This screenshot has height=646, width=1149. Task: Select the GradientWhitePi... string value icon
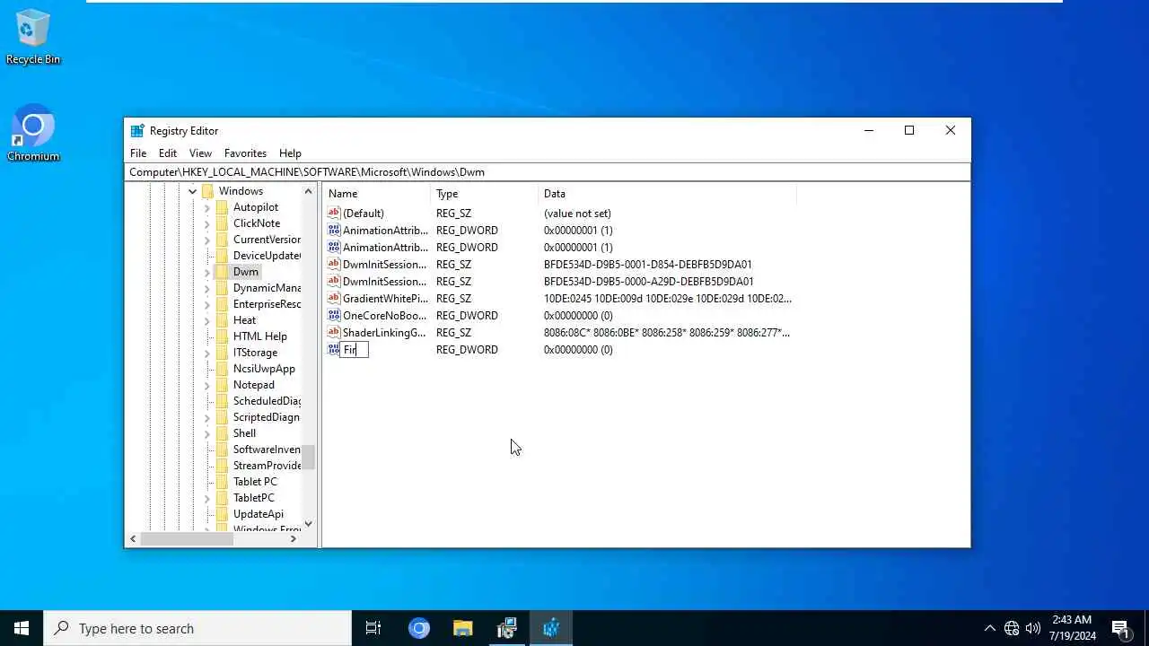click(x=334, y=299)
